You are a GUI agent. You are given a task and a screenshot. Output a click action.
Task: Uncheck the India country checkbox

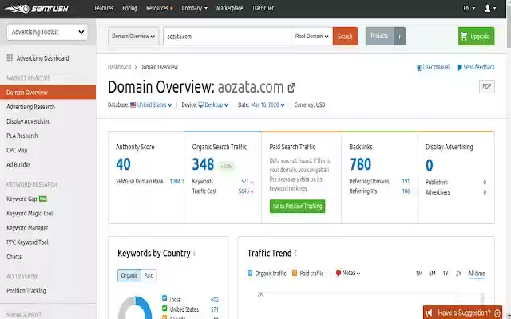pyautogui.click(x=164, y=299)
